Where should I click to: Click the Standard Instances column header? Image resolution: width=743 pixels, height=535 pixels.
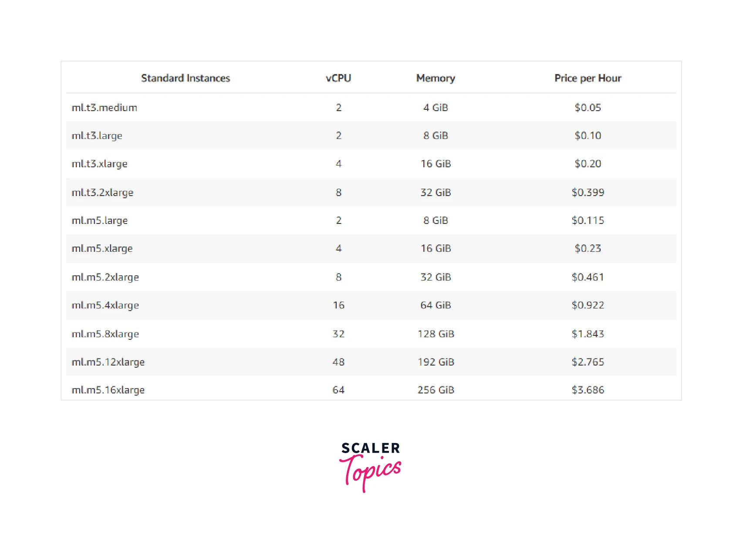(186, 78)
